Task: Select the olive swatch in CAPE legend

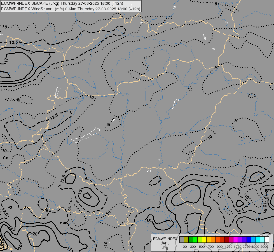Action: point(186,239)
